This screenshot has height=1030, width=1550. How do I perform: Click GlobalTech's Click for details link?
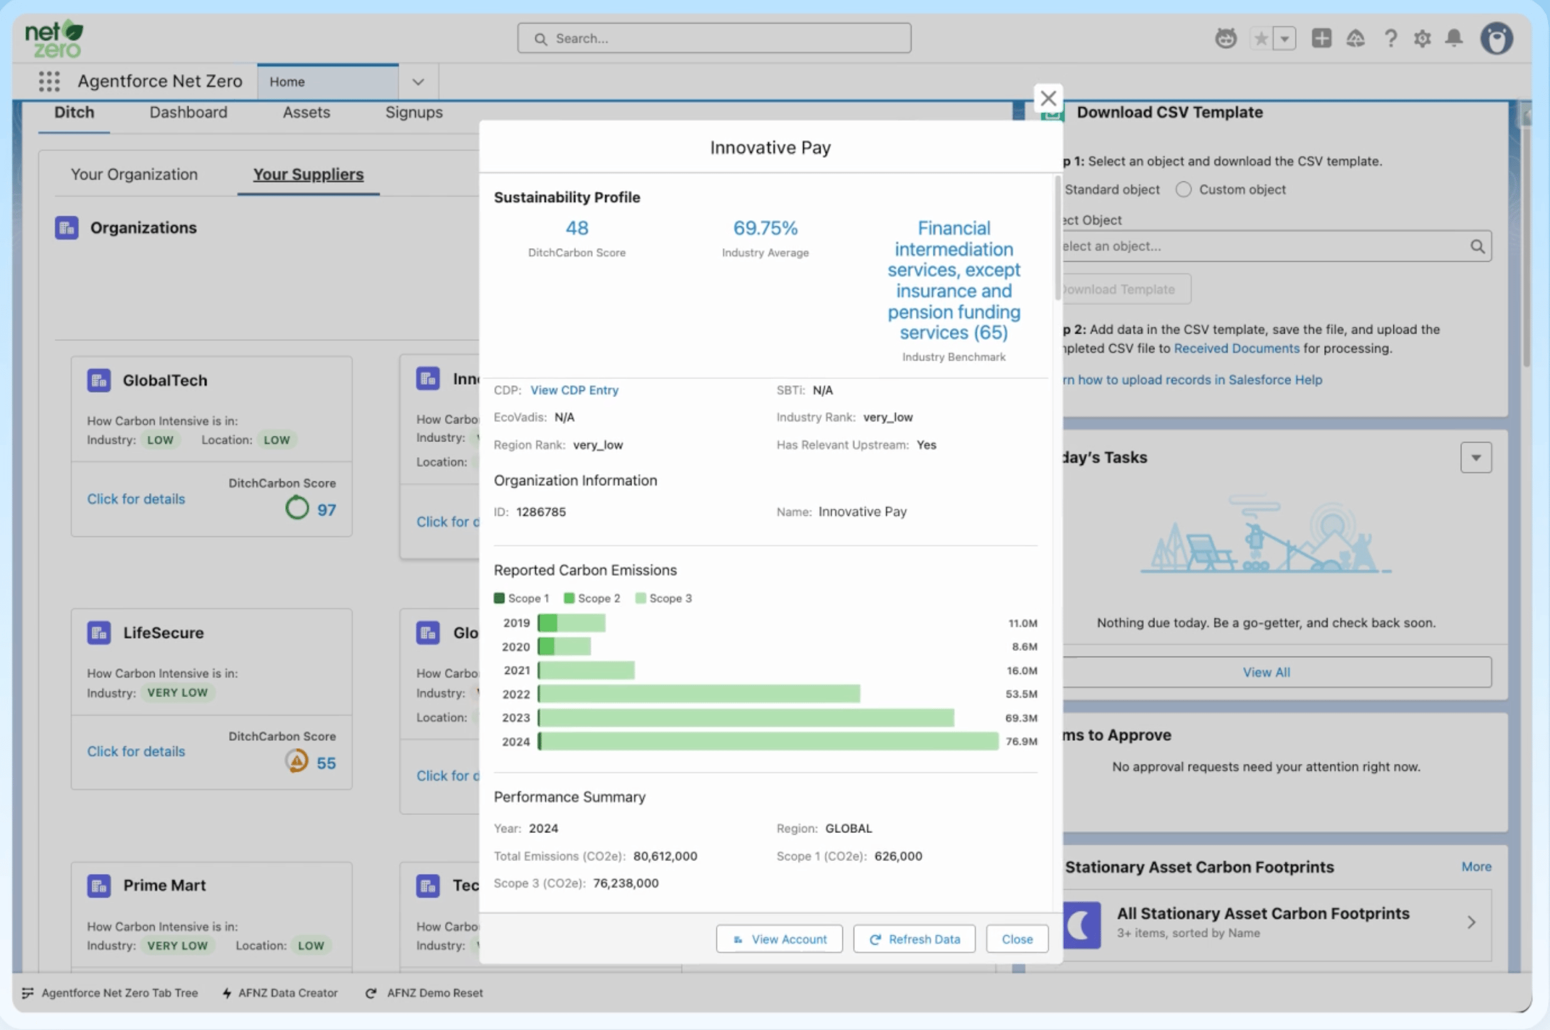[x=136, y=499]
